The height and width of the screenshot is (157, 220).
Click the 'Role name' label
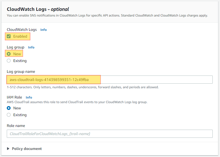(16, 126)
